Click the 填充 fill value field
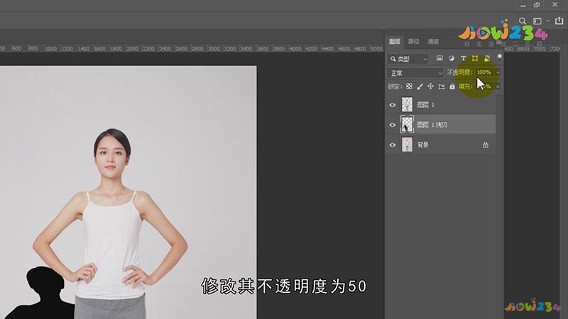The height and width of the screenshot is (319, 568). 484,86
